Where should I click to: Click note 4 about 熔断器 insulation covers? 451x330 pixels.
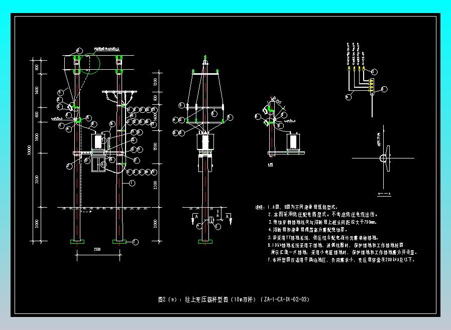[x=308, y=230]
